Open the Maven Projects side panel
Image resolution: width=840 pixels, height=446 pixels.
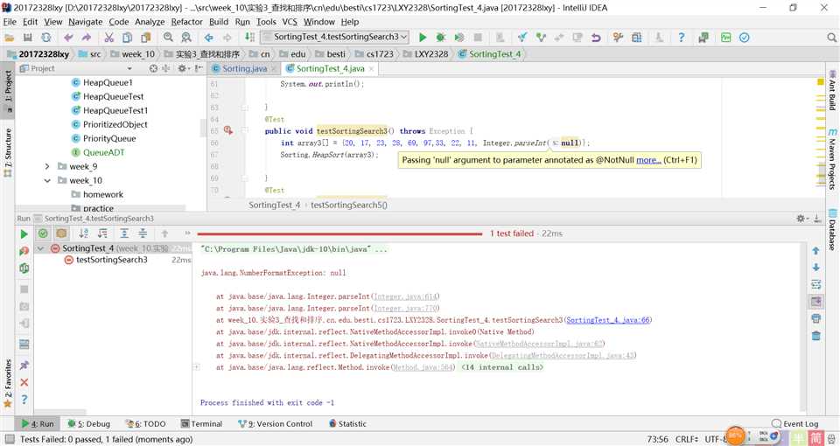click(832, 159)
